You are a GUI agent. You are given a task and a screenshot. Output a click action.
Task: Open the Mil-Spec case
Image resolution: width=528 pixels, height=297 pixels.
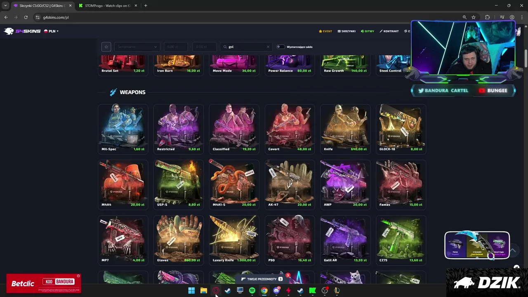[x=123, y=128]
